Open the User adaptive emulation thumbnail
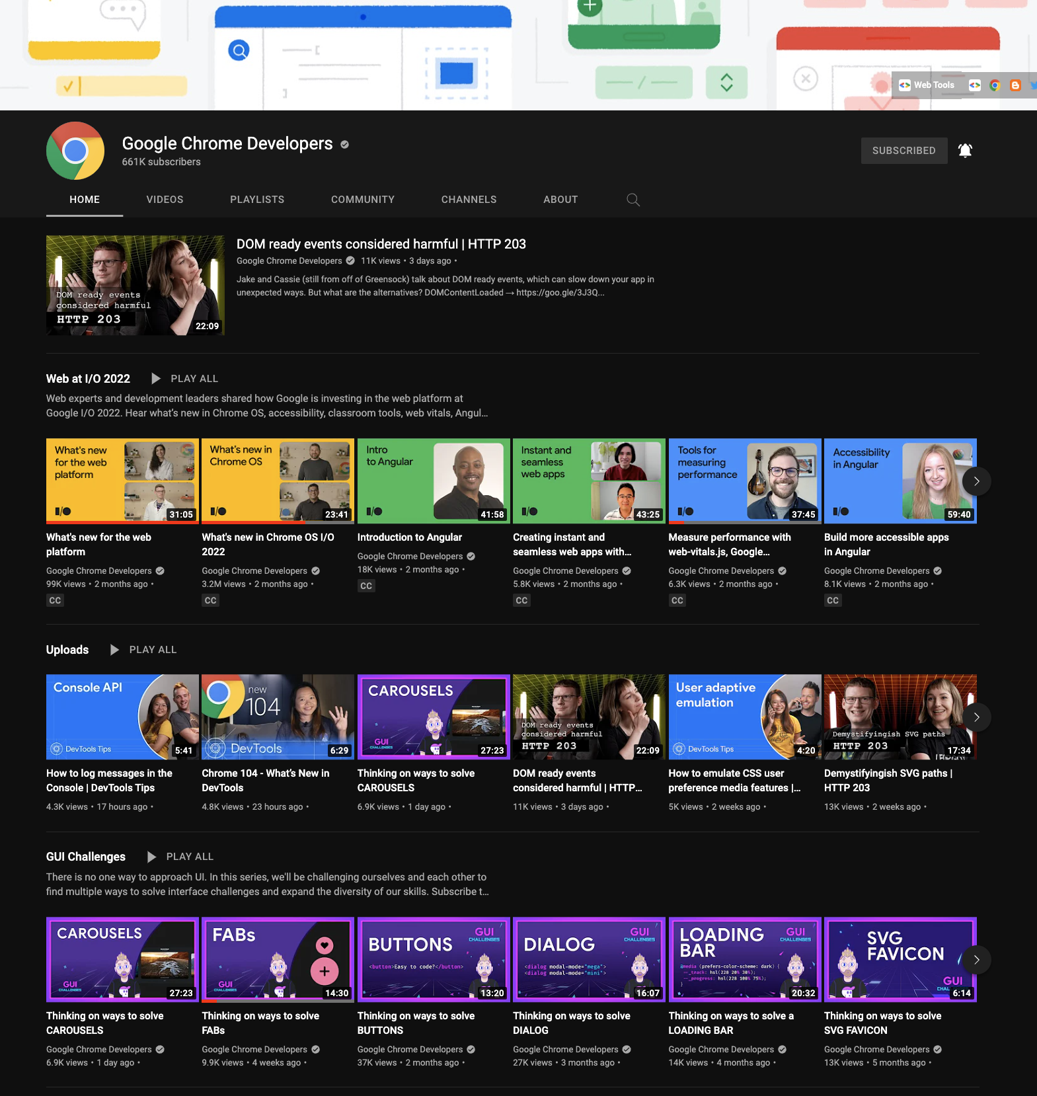This screenshot has width=1037, height=1096. (745, 717)
